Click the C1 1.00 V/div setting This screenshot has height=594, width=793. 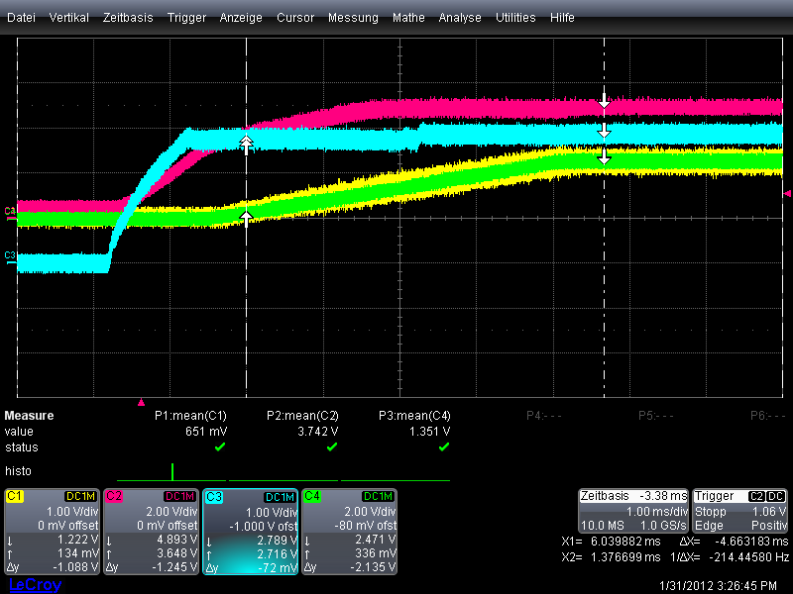[72, 511]
